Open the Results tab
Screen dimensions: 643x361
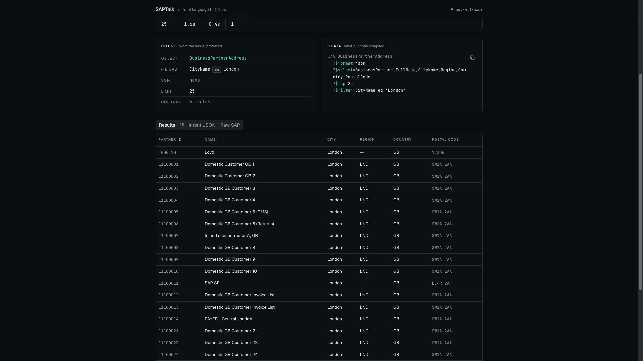(172, 125)
